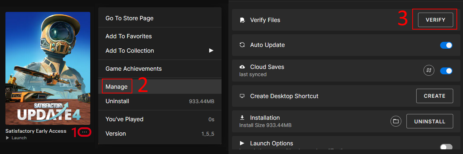Click the Installation download icon
Viewport: 463px width, 154px height.
(x=242, y=118)
